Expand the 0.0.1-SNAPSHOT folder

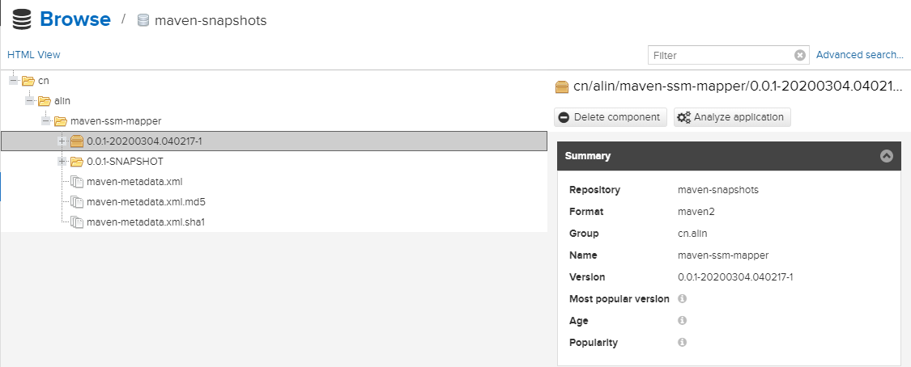[x=62, y=162]
